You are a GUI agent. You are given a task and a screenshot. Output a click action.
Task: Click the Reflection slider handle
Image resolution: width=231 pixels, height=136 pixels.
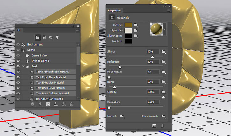pyautogui.click(x=120, y=67)
